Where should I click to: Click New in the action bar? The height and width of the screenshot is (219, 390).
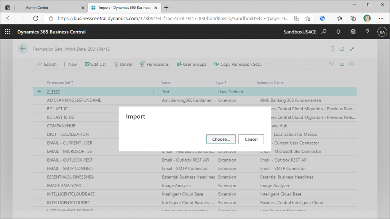tap(69, 64)
